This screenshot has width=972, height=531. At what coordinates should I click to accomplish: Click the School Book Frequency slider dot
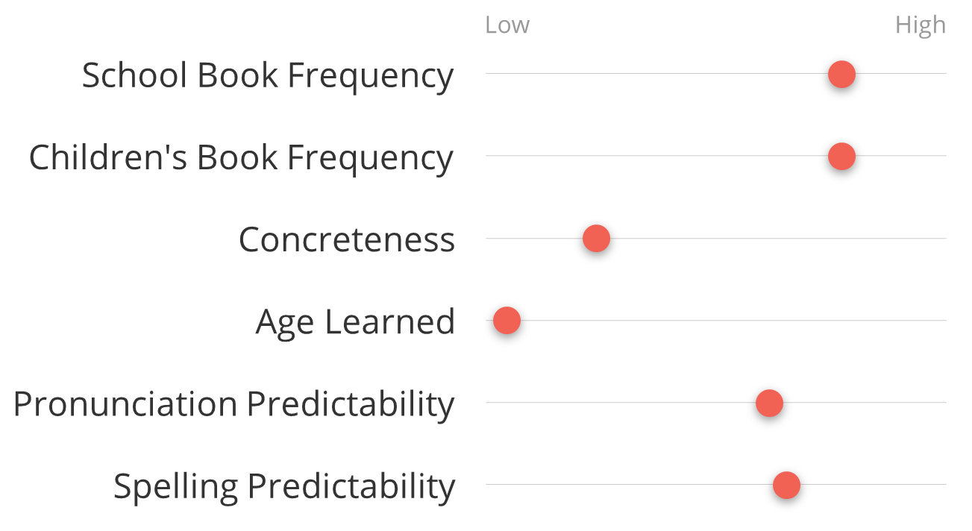(x=841, y=74)
